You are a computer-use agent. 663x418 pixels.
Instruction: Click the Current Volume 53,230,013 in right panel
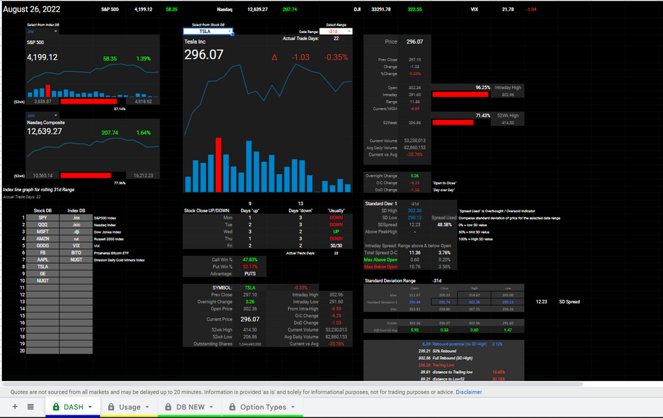[x=414, y=140]
